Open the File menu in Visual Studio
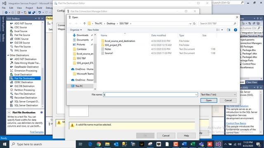This screenshot has height=148, width=264. 4,8
